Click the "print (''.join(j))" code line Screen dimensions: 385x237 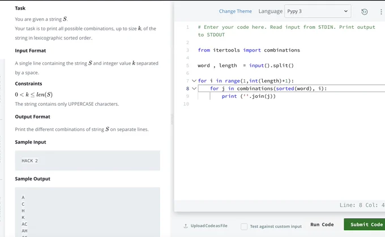click(x=249, y=96)
